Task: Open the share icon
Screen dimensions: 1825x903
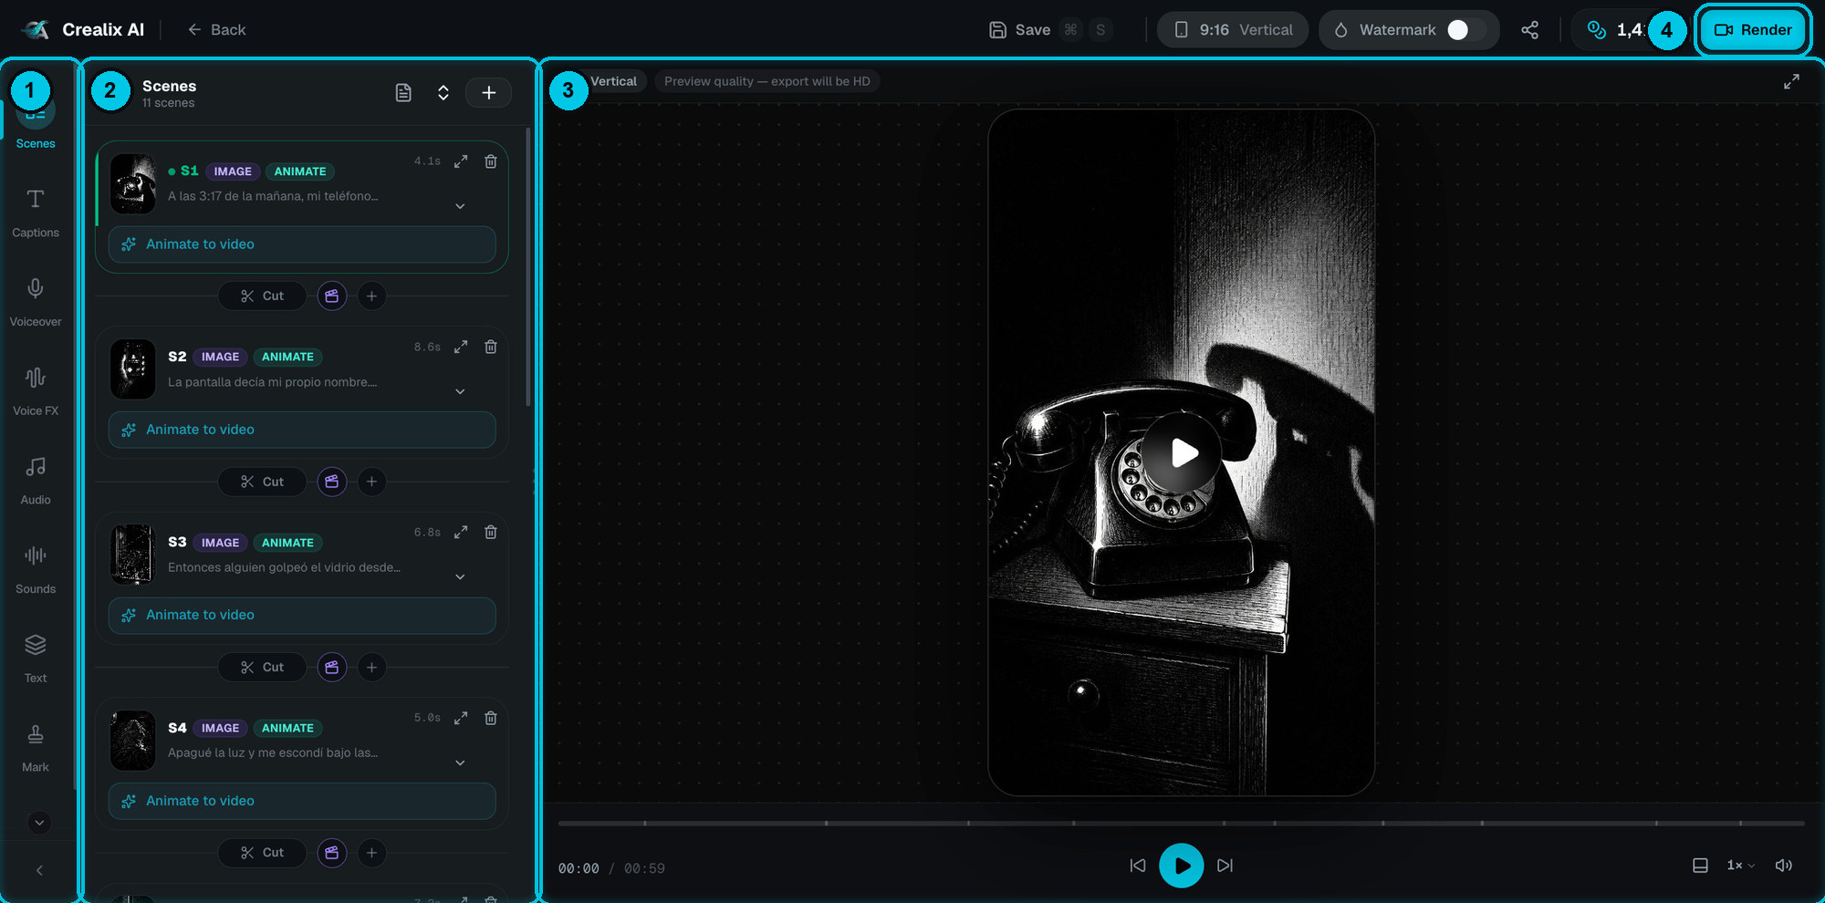Action: click(x=1530, y=30)
